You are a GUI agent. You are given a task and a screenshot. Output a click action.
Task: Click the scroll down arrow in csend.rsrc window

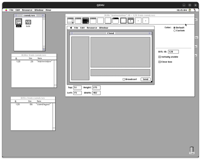click(x=44, y=47)
